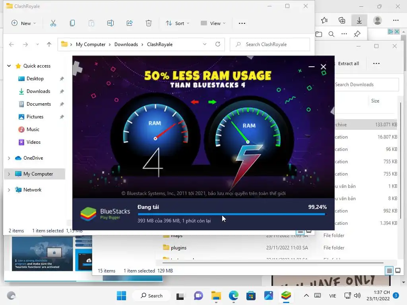Open See more options in ClashRoyale toolbar
Image resolution: width=407 pixels, height=305 pixels.
(x=242, y=23)
